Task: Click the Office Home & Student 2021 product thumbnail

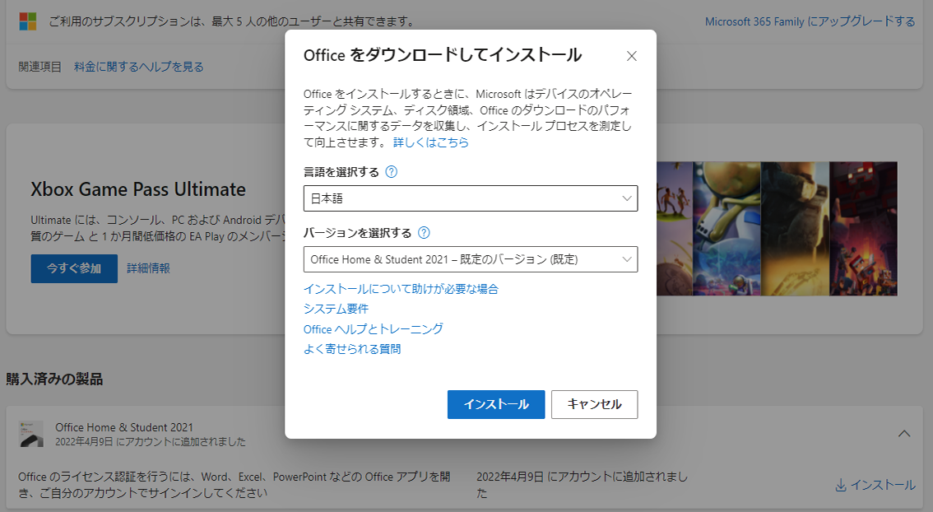Action: pyautogui.click(x=31, y=434)
